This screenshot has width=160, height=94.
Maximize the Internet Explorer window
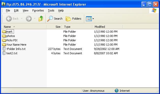coord(150,4)
